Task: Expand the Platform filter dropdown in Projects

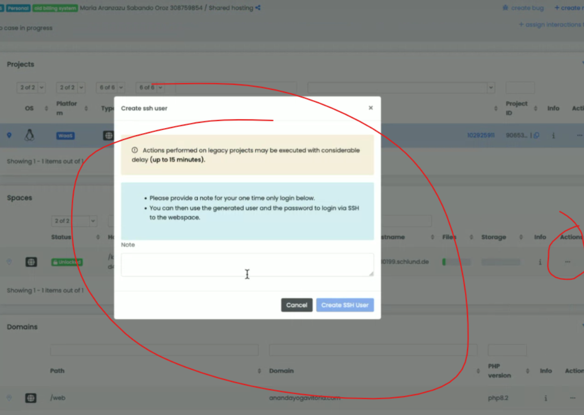Action: pos(71,87)
